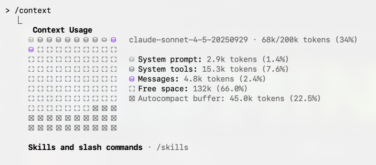Select the "Skills and slash commands" heading
376x165 pixels.
pyautogui.click(x=85, y=147)
